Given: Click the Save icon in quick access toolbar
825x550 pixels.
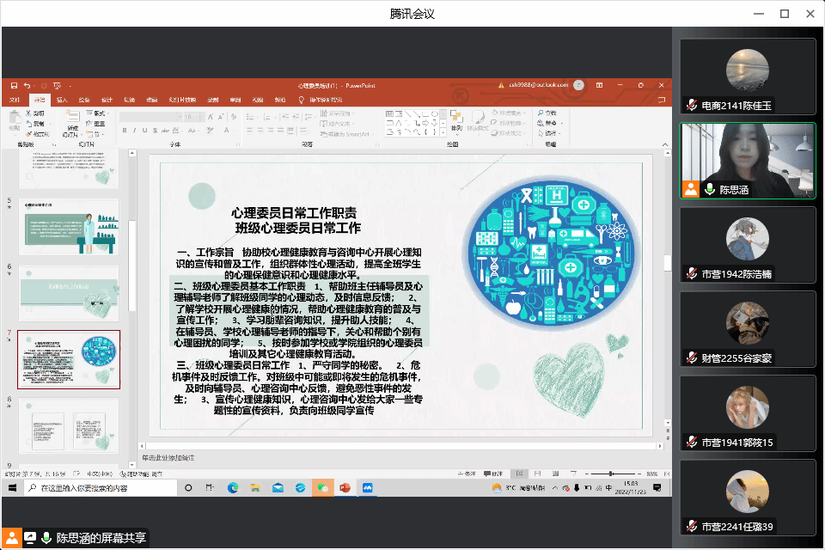Looking at the screenshot, I should (x=14, y=85).
